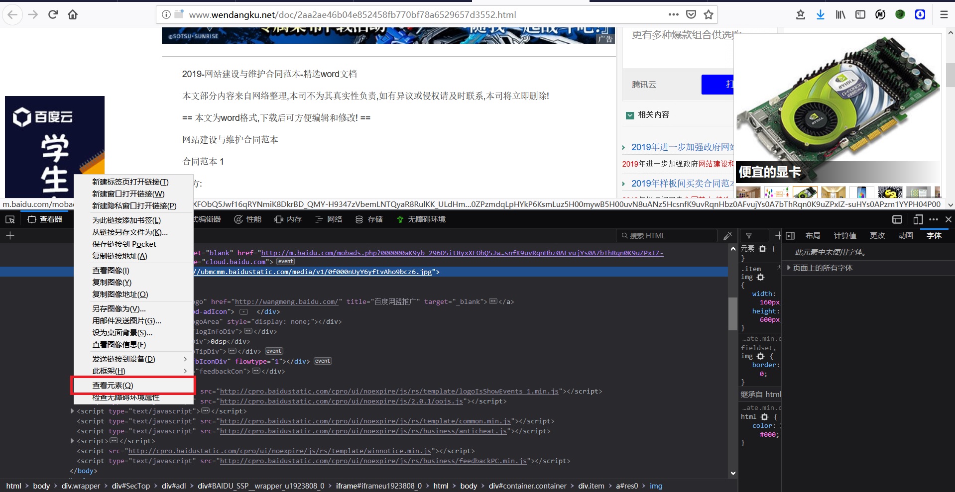Click the blue download extension icon

(920, 14)
